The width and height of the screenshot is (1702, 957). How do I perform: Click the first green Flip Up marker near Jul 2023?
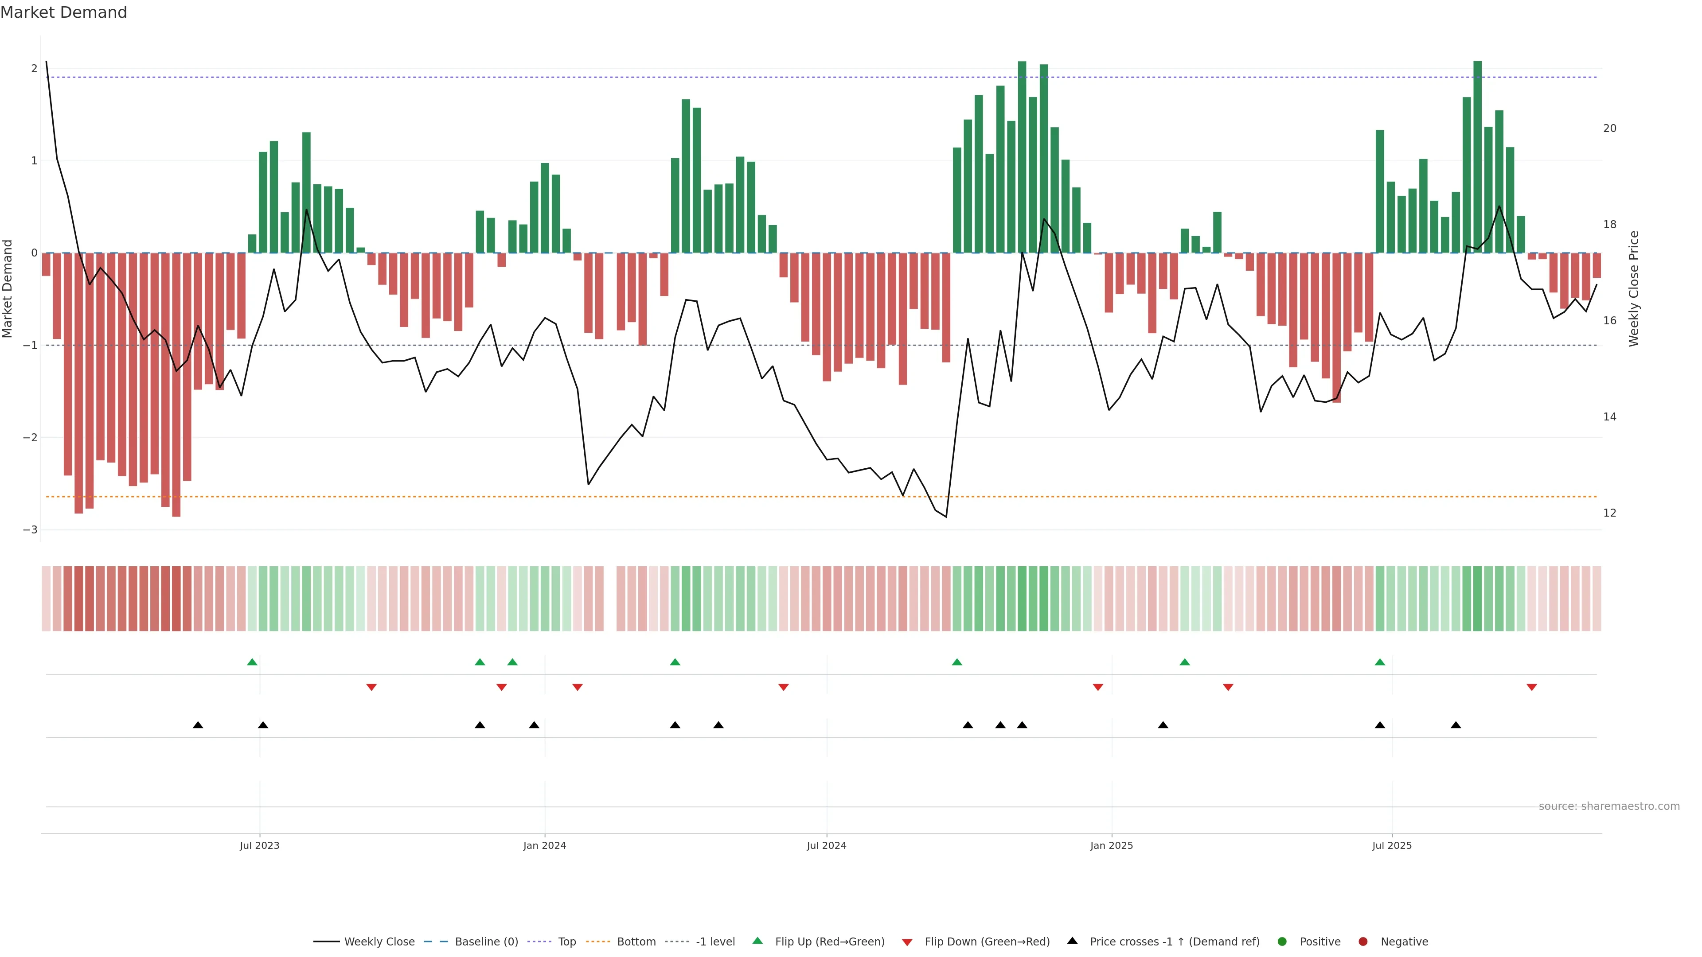point(252,662)
